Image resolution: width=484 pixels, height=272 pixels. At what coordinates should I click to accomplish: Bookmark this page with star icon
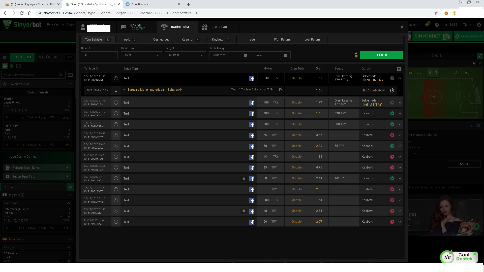click(436, 13)
